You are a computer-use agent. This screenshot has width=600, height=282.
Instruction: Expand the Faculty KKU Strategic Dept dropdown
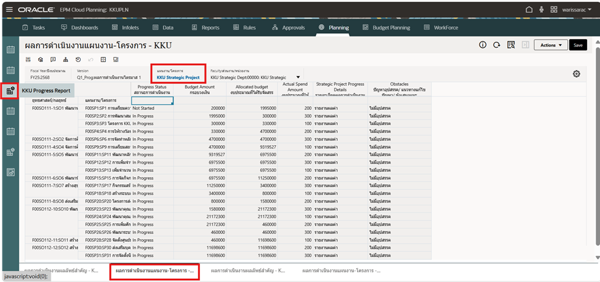297,77
